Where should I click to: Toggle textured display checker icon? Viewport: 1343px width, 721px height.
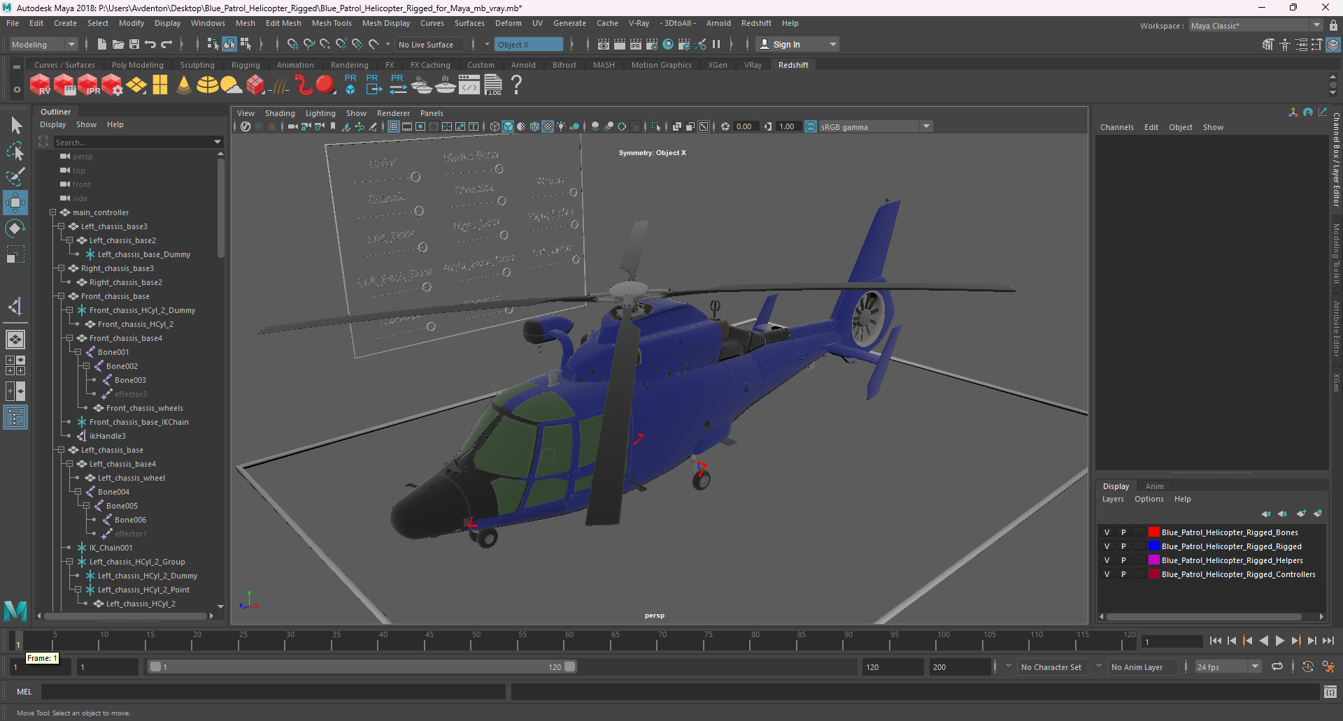pyautogui.click(x=548, y=126)
